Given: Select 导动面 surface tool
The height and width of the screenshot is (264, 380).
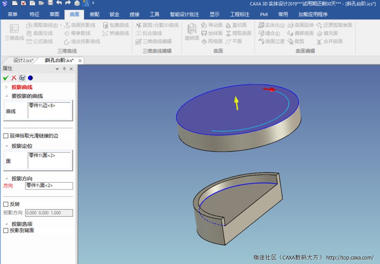Looking at the screenshot, I should click(x=212, y=25).
